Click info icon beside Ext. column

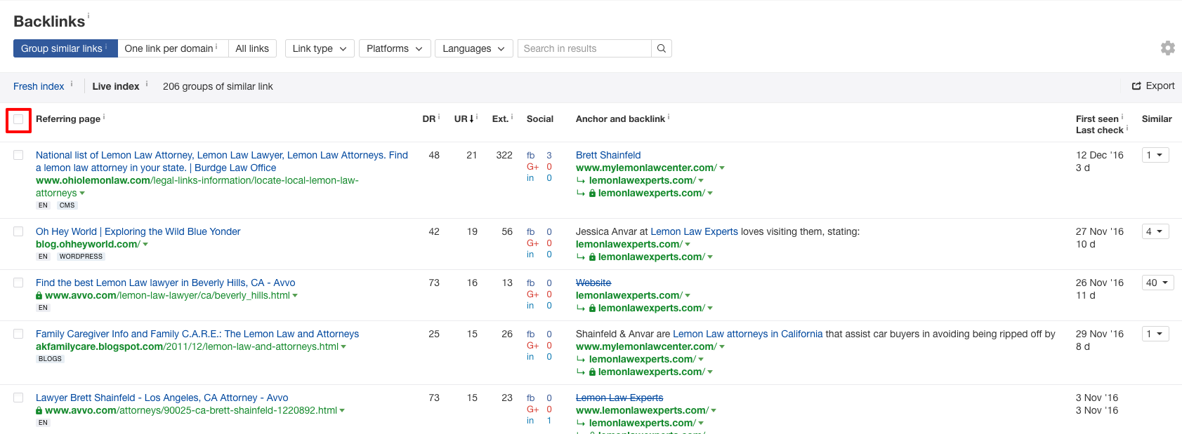click(x=512, y=116)
